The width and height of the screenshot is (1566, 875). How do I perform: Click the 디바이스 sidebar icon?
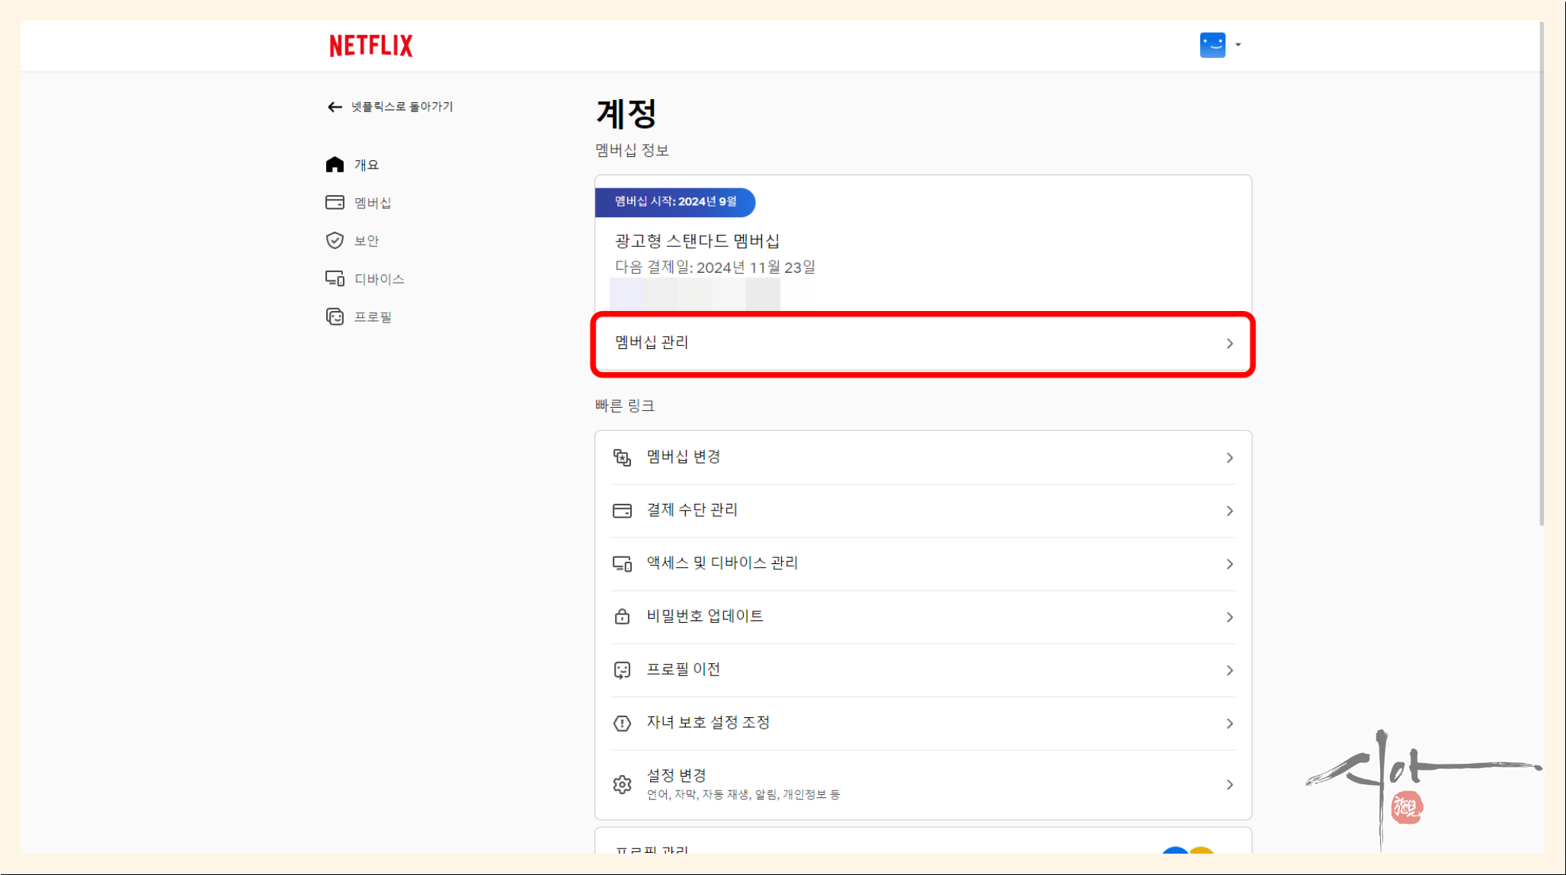(335, 279)
